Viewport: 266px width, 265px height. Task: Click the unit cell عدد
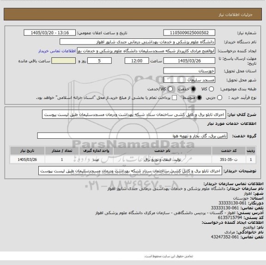point(96,160)
